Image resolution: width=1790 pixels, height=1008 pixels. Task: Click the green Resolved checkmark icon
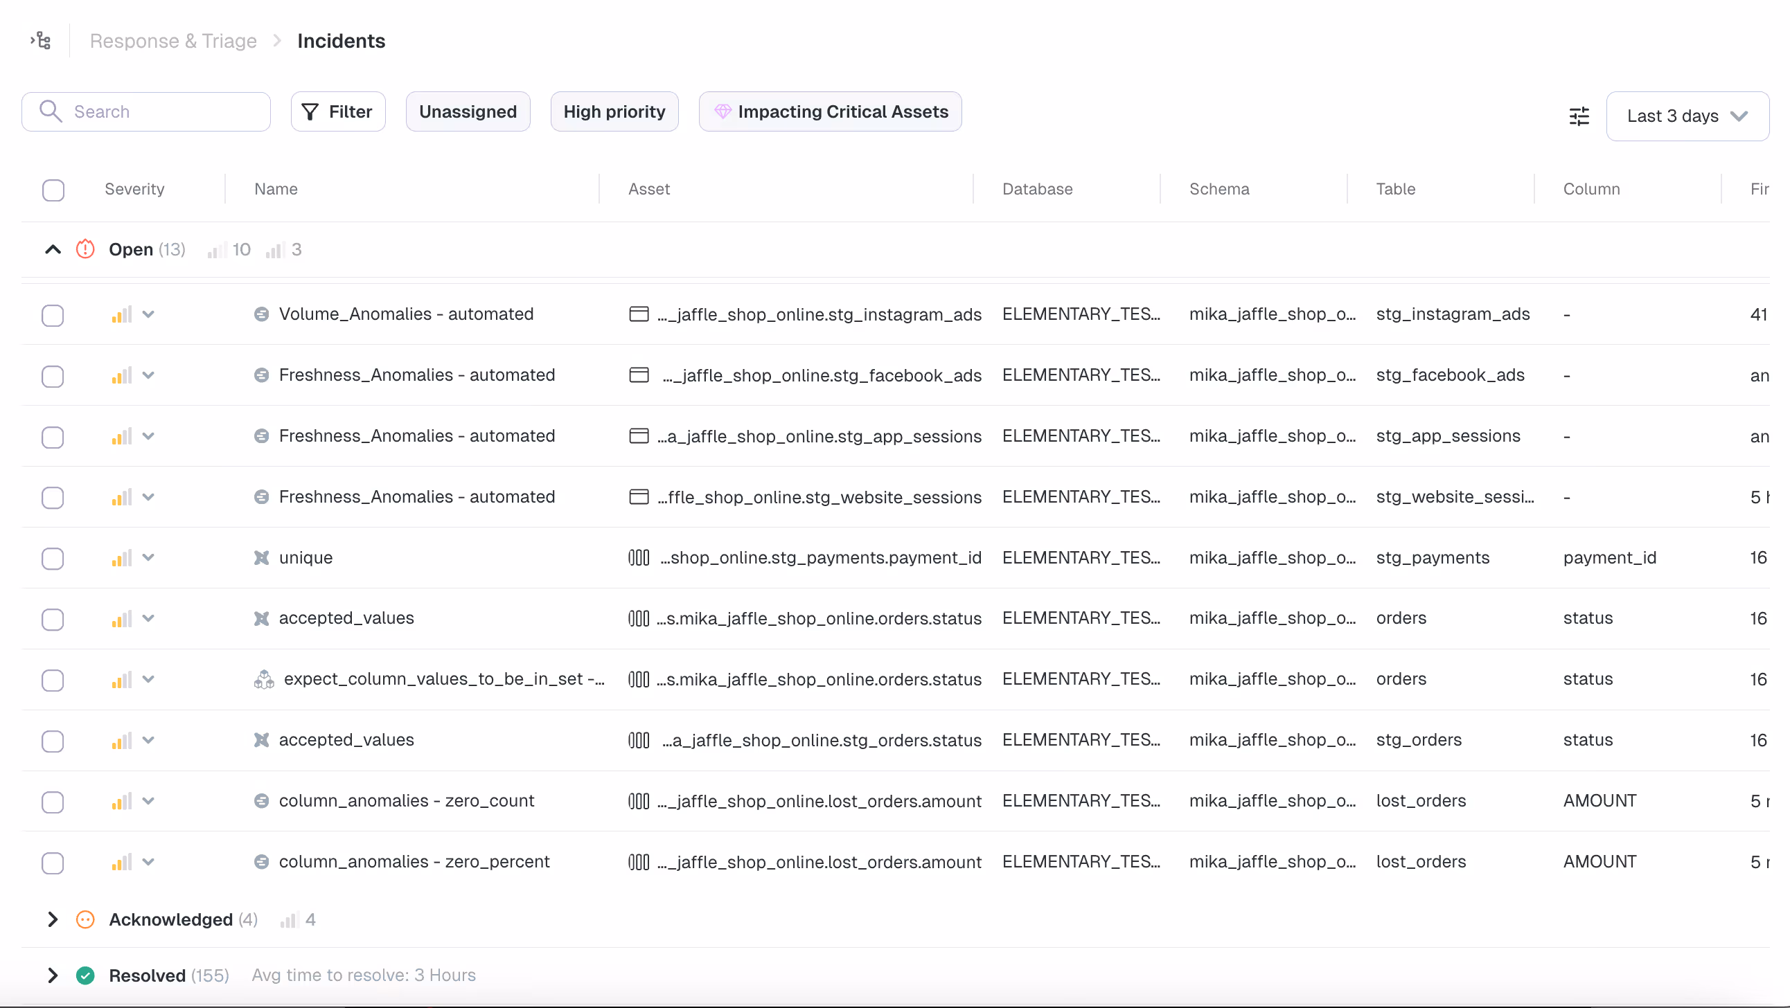(x=85, y=975)
